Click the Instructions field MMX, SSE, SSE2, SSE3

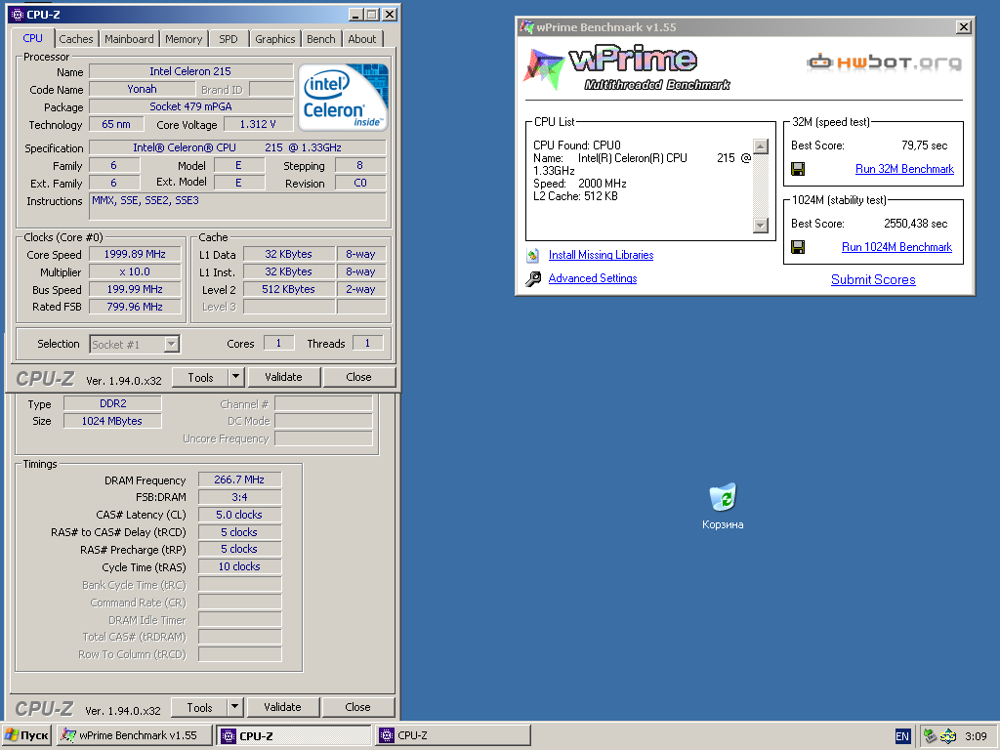237,207
